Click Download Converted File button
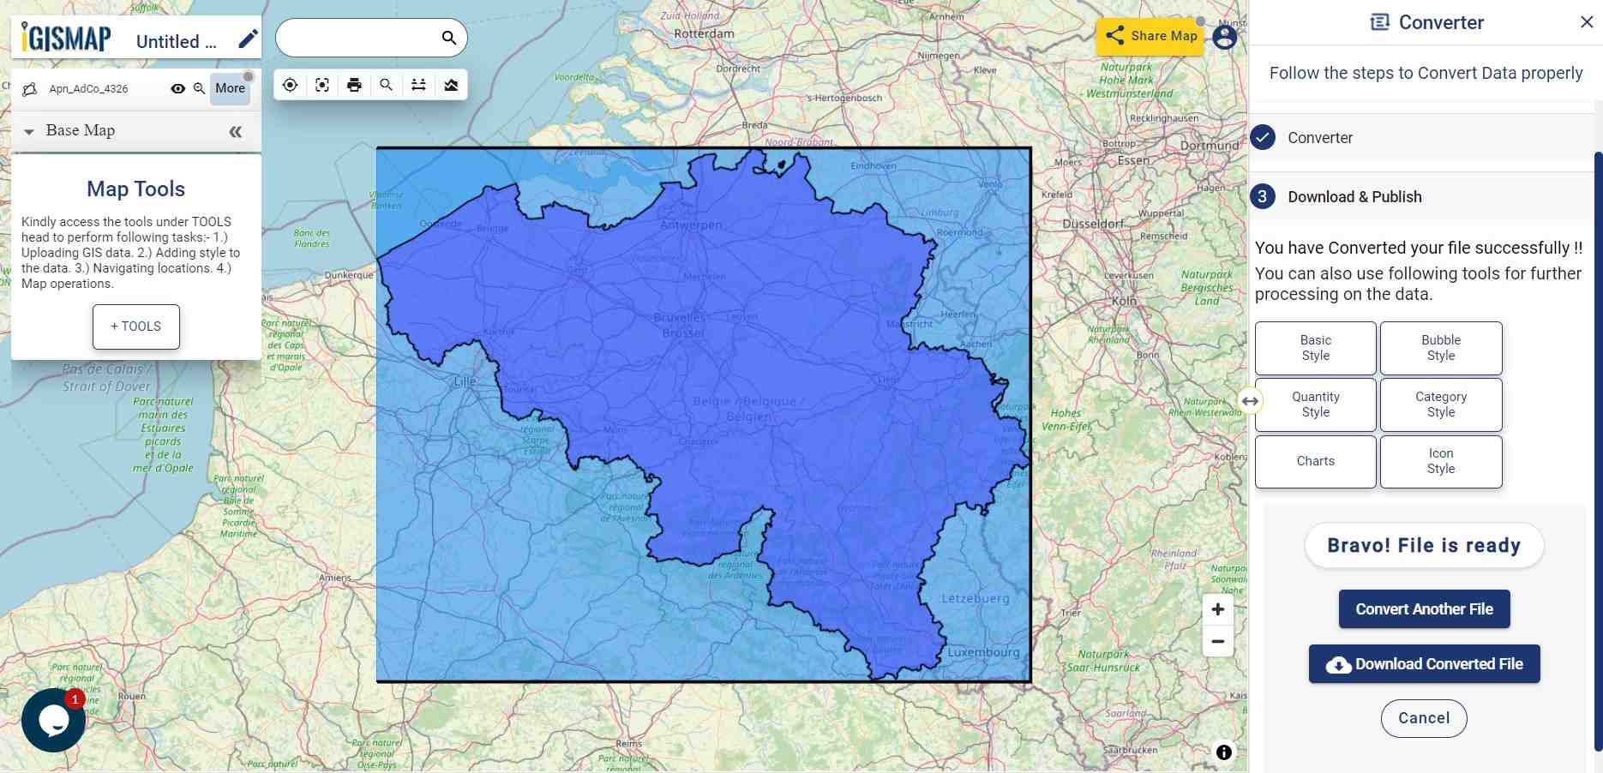Screen dimensions: 1603x773 point(1424,664)
